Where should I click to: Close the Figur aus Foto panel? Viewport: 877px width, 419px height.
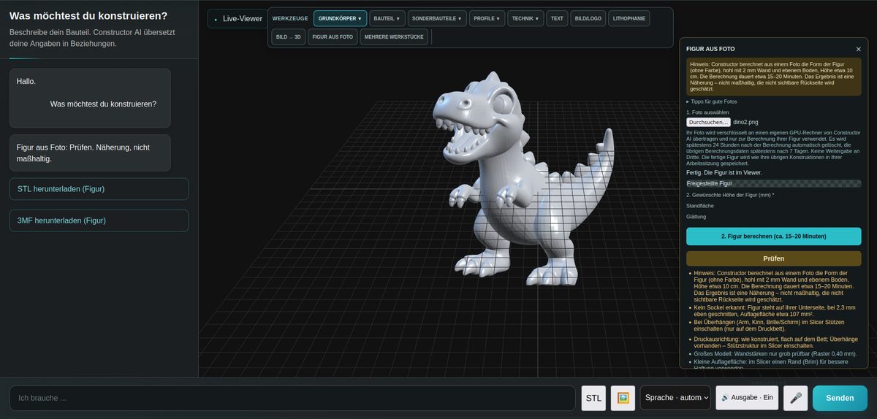point(858,49)
